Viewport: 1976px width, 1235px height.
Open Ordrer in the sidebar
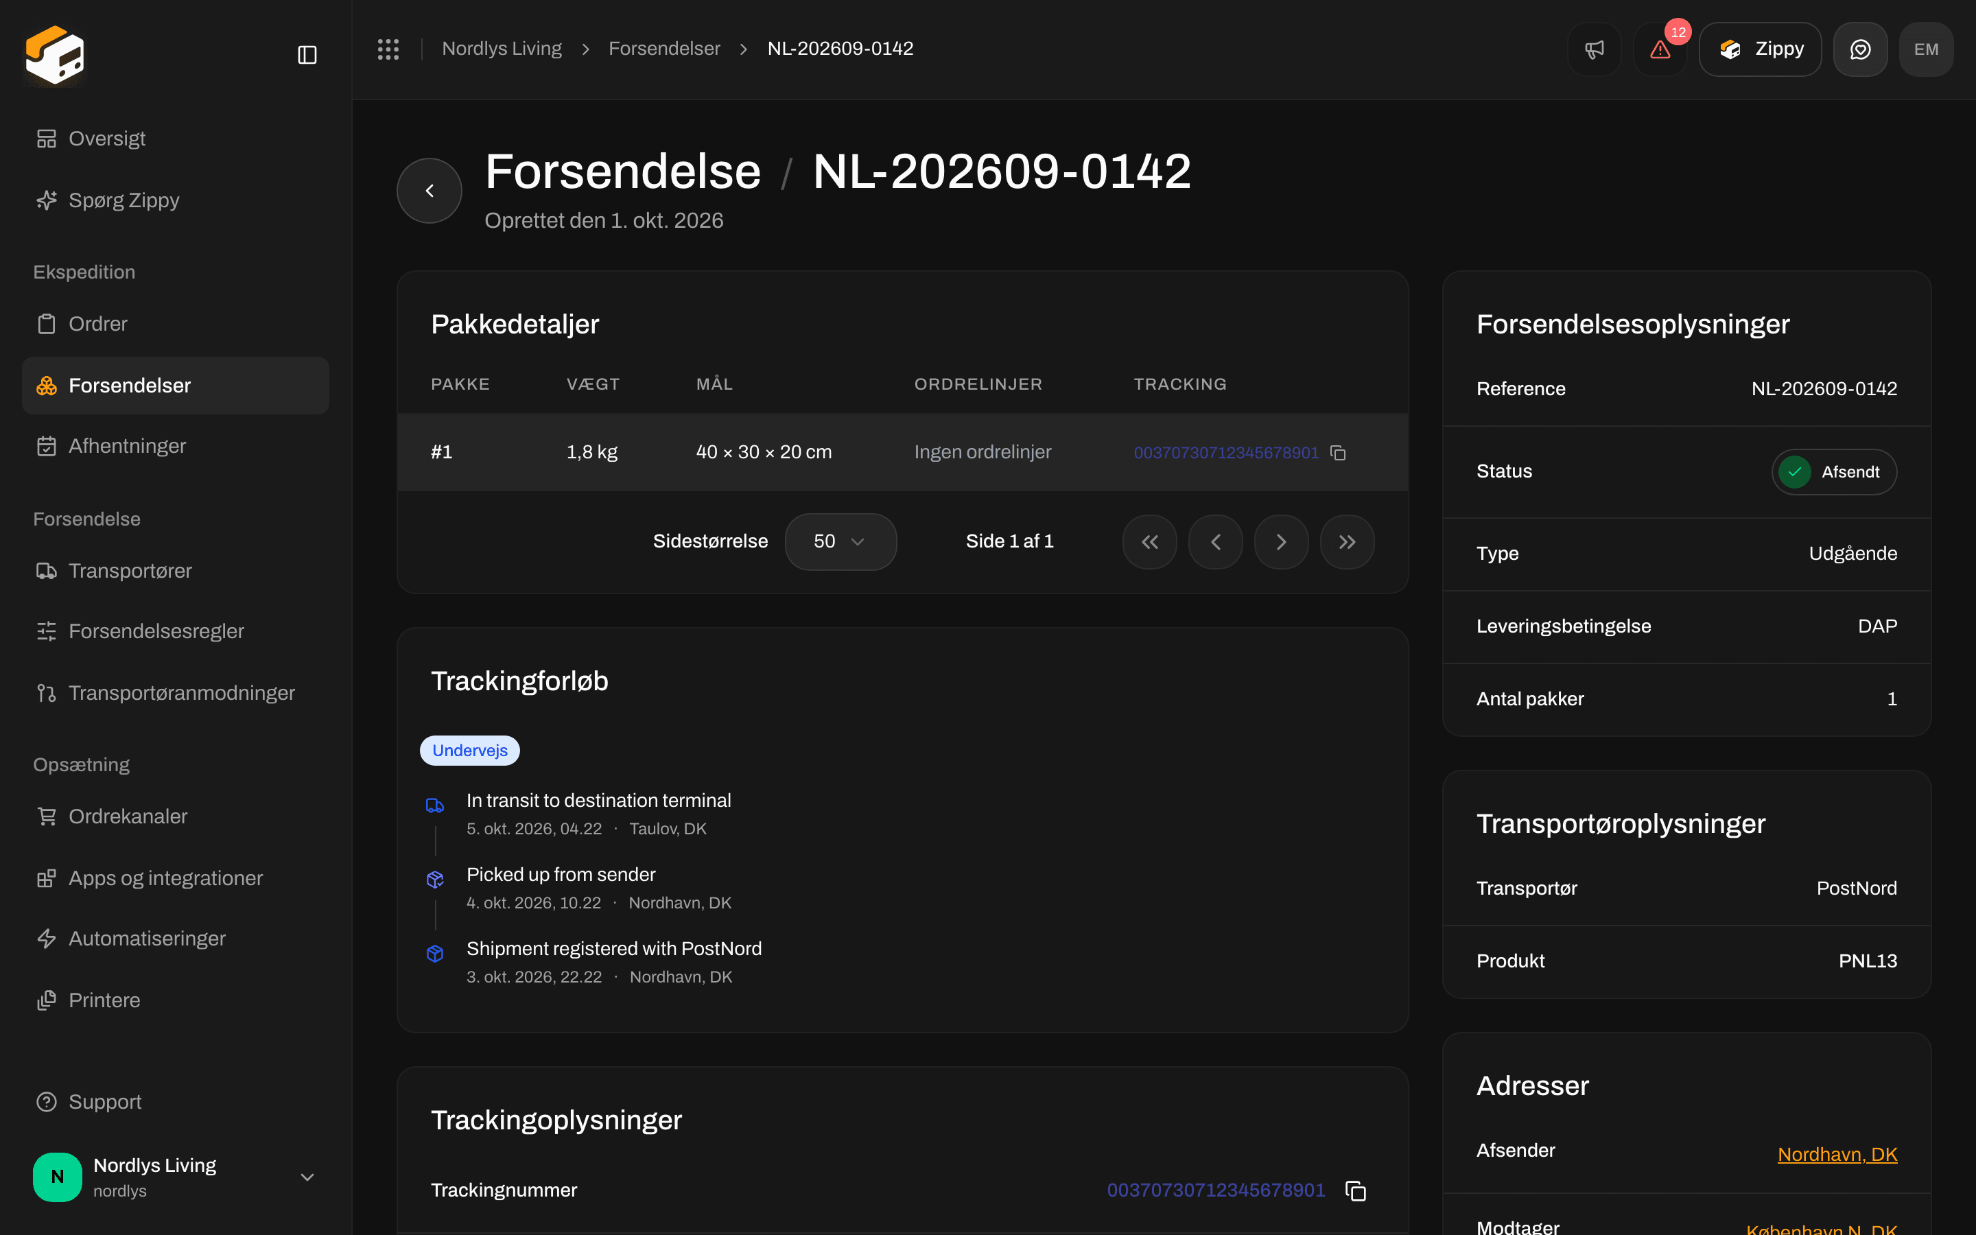tap(176, 325)
